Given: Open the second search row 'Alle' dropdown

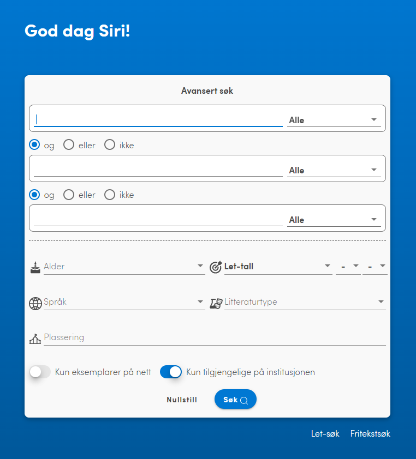Looking at the screenshot, I should pos(334,170).
